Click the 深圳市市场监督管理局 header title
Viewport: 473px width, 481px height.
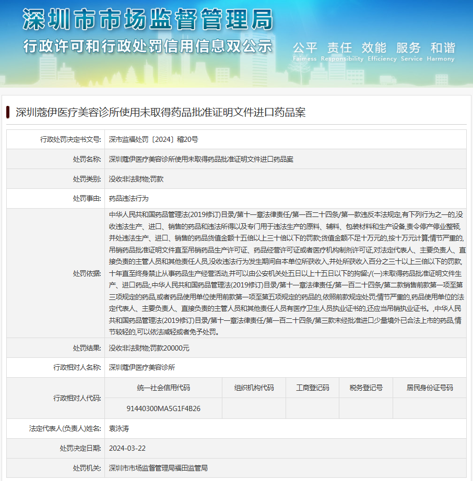(x=148, y=20)
